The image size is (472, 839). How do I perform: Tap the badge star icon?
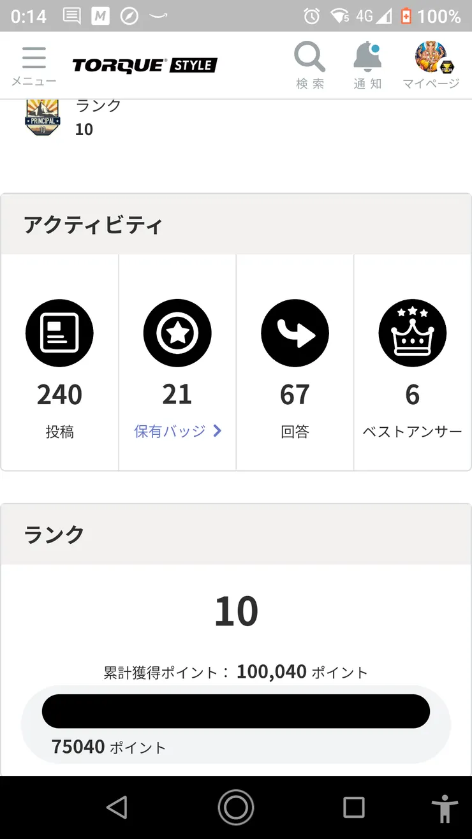pos(177,333)
